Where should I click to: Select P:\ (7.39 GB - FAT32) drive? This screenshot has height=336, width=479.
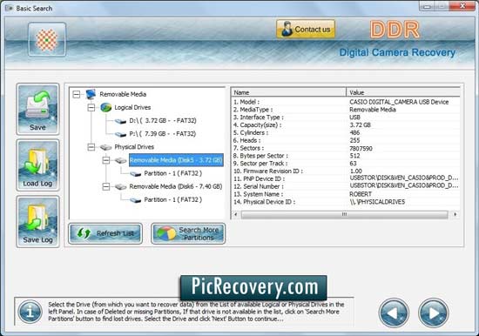click(163, 134)
